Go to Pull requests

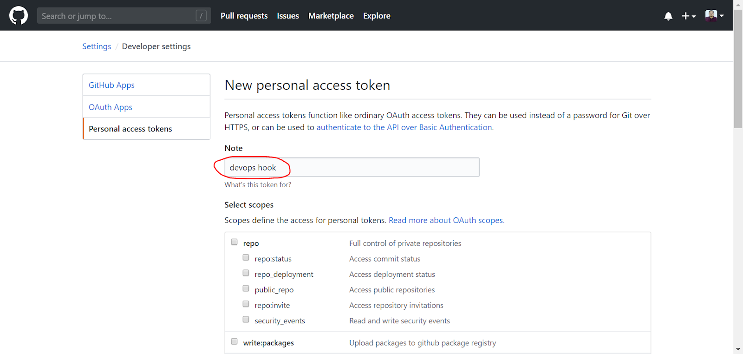[244, 16]
